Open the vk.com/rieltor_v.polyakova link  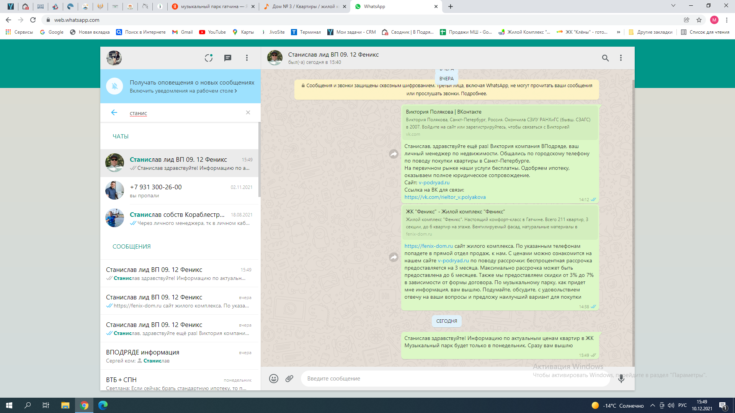pos(445,197)
